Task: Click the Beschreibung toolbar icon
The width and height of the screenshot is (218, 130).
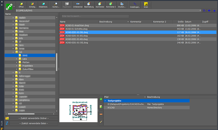Action: pos(89,4)
